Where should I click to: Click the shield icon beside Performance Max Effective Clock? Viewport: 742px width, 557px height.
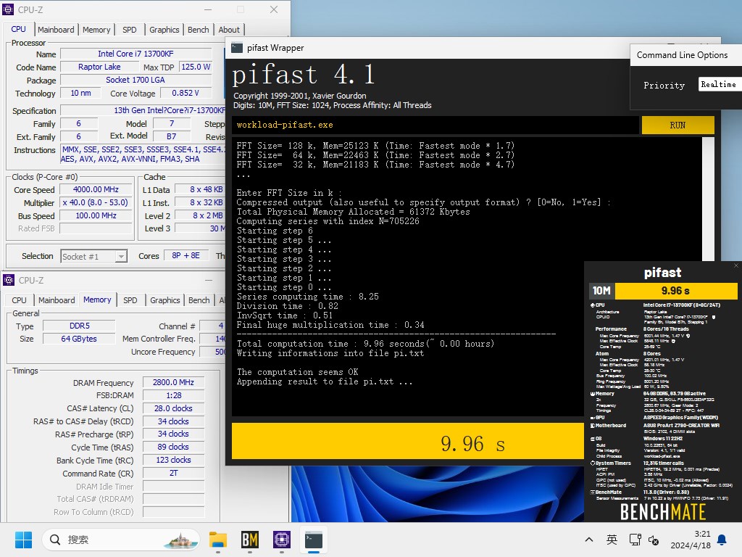pyautogui.click(x=673, y=341)
